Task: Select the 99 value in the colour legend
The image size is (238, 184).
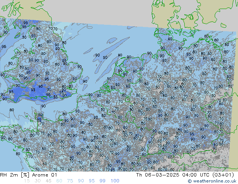Action: pos(102,181)
